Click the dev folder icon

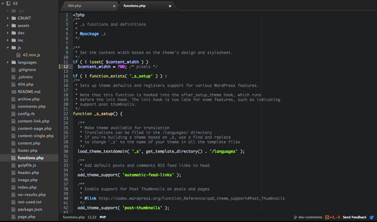click(x=14, y=33)
